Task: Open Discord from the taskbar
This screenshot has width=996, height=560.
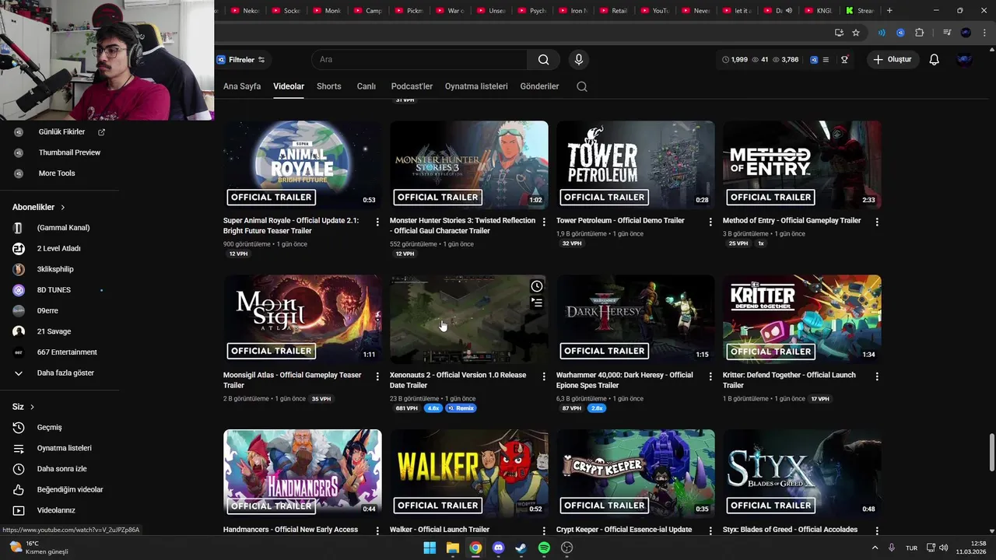Action: [498, 548]
